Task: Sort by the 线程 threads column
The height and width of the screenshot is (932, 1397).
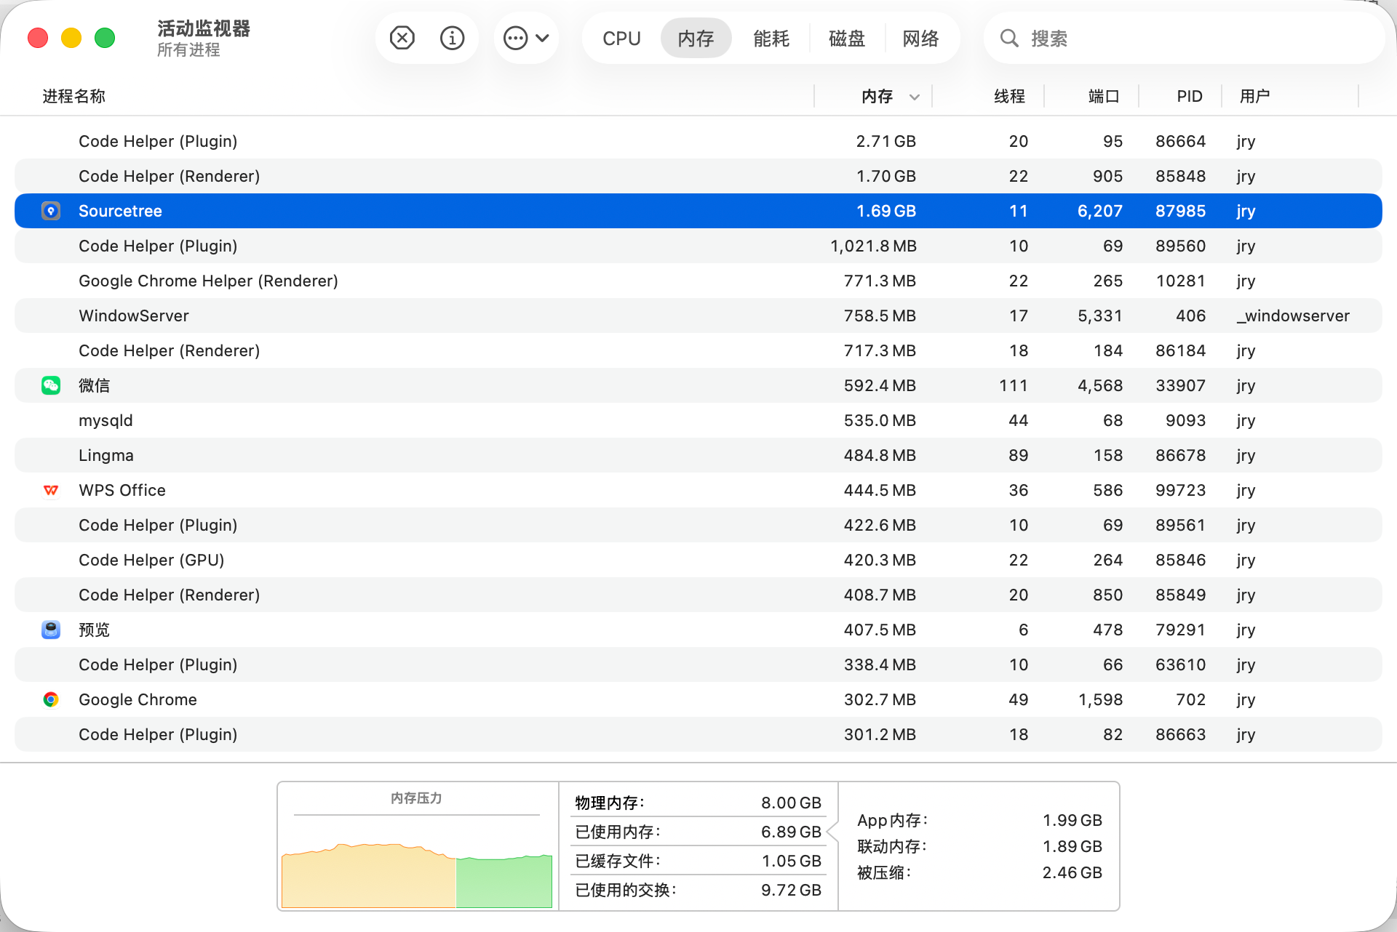Action: click(x=1009, y=96)
